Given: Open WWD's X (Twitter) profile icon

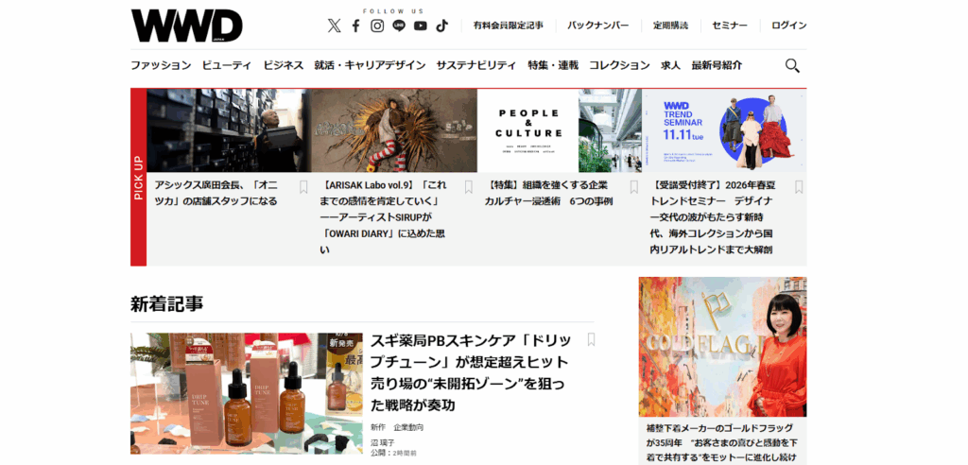Looking at the screenshot, I should click(334, 26).
